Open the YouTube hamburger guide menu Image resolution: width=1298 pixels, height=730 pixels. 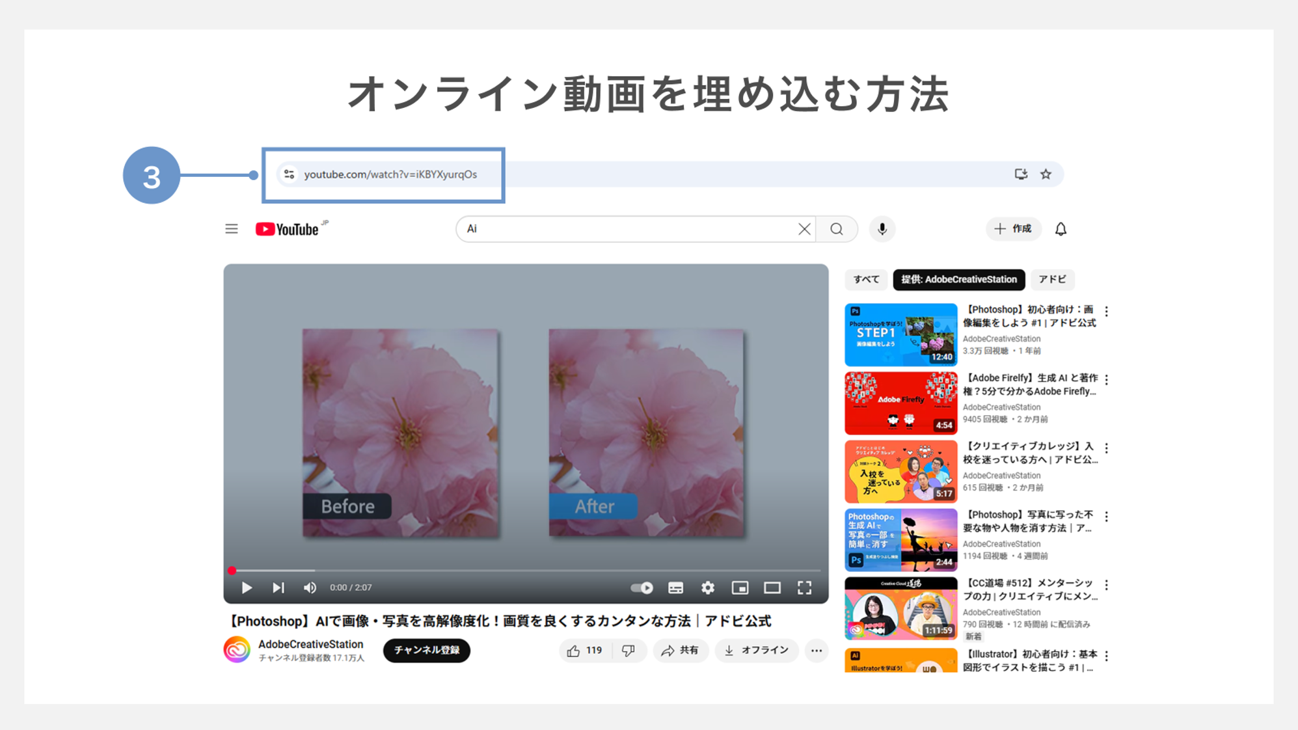(x=231, y=229)
